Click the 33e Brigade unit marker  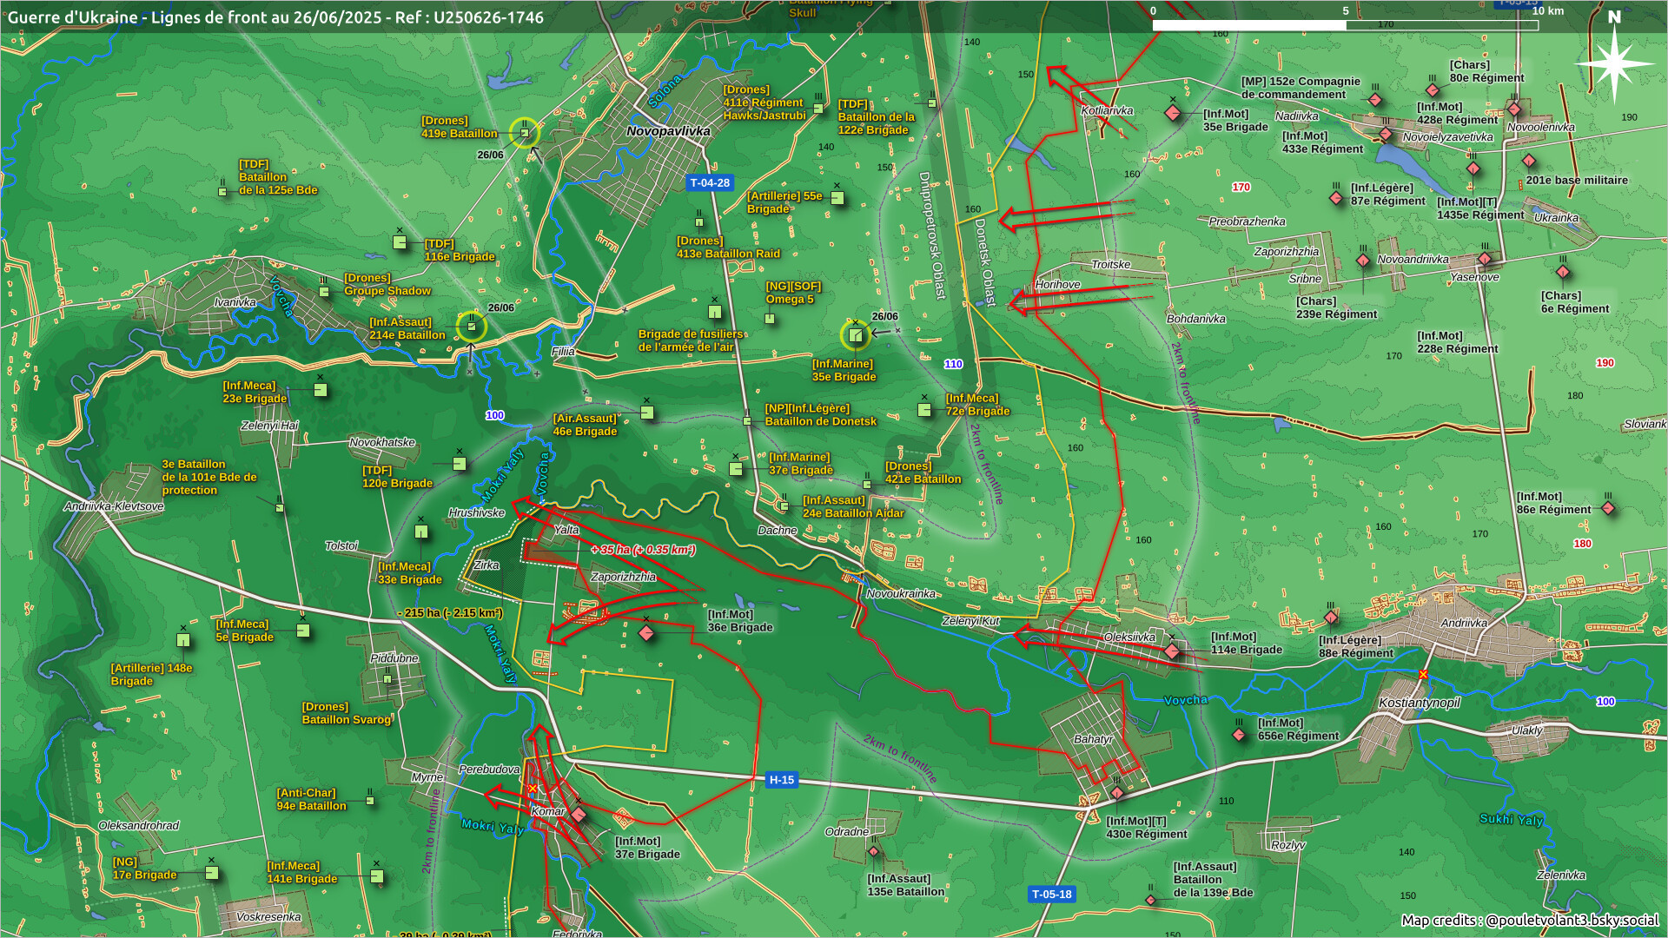(x=421, y=532)
